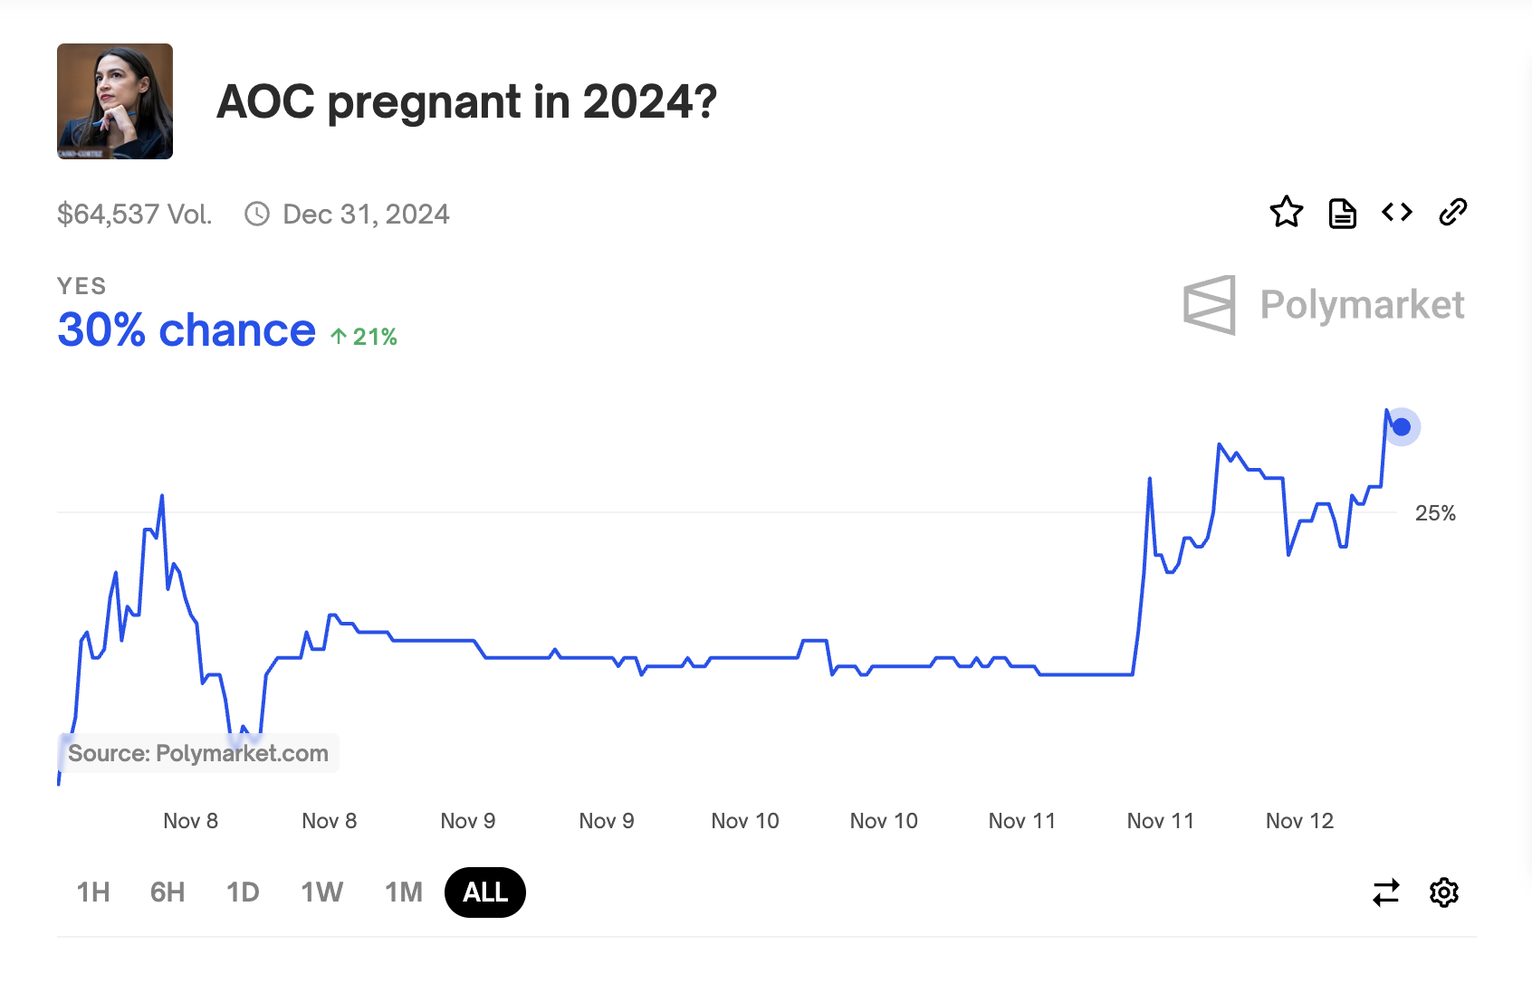Click the Dec 31, 2024 end date
This screenshot has width=1532, height=983.
[x=366, y=215]
